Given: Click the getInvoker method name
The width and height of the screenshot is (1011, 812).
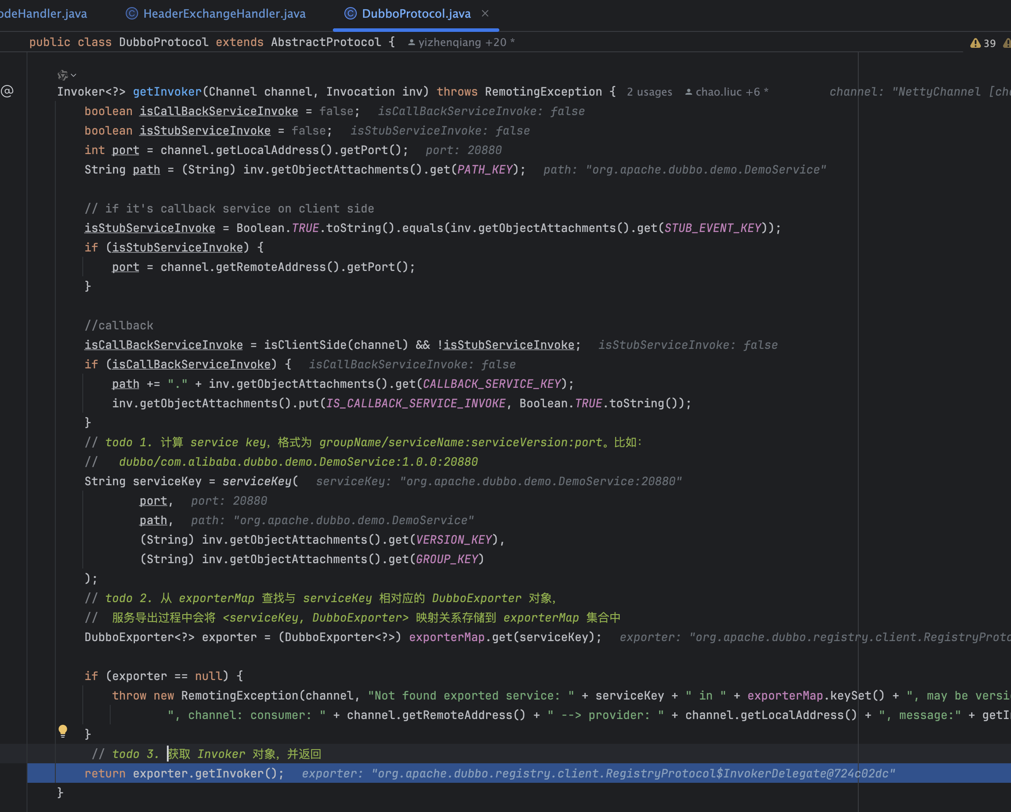Looking at the screenshot, I should (x=167, y=92).
